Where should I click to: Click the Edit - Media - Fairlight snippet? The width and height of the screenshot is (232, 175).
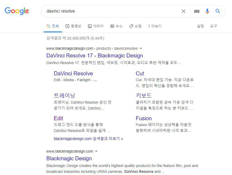tap(75, 80)
